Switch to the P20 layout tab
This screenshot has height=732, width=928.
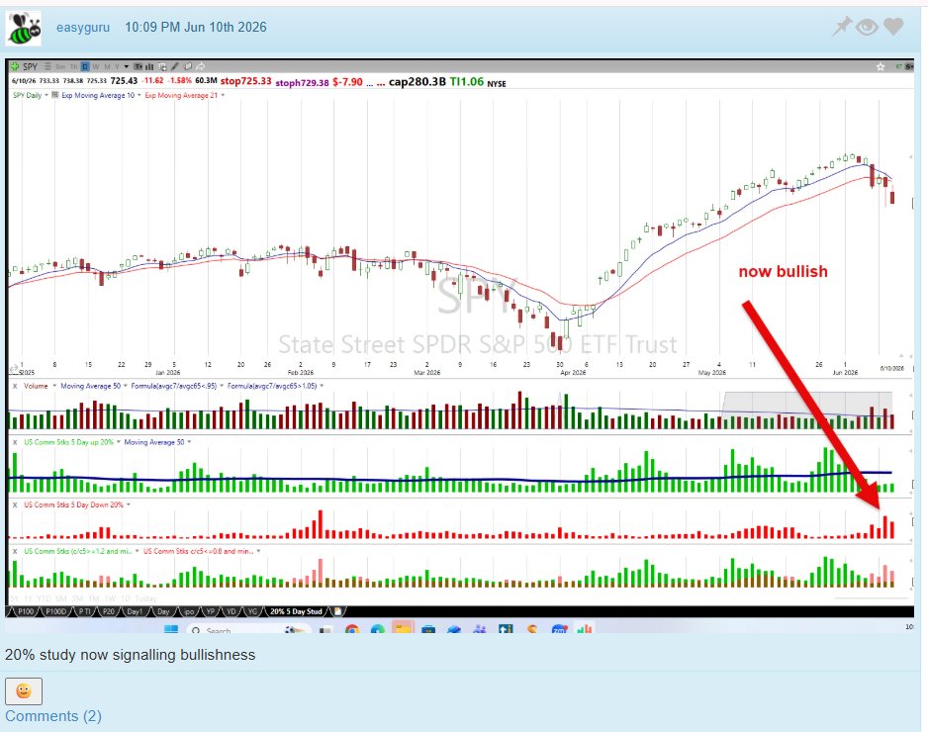click(108, 611)
